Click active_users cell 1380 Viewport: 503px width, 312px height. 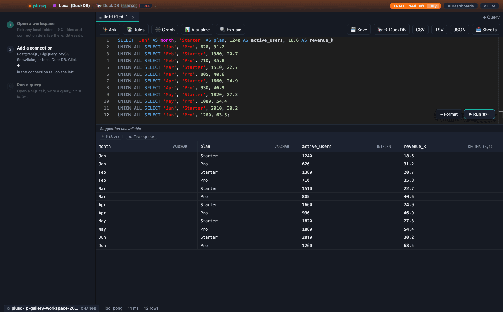[x=350, y=172]
